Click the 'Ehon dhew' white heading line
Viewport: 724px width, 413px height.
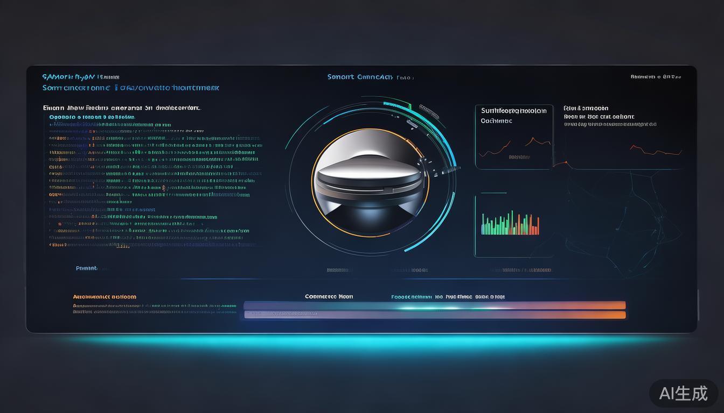[x=122, y=108]
